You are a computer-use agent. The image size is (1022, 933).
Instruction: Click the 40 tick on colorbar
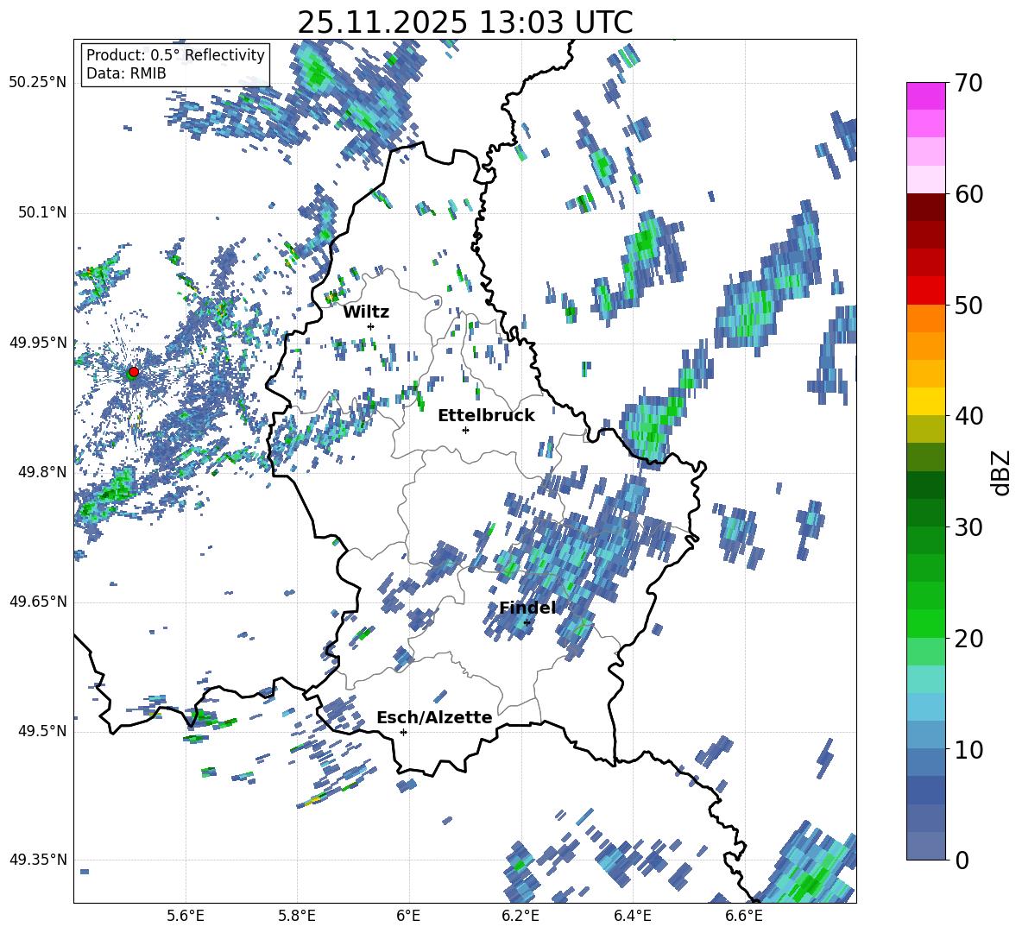[968, 416]
